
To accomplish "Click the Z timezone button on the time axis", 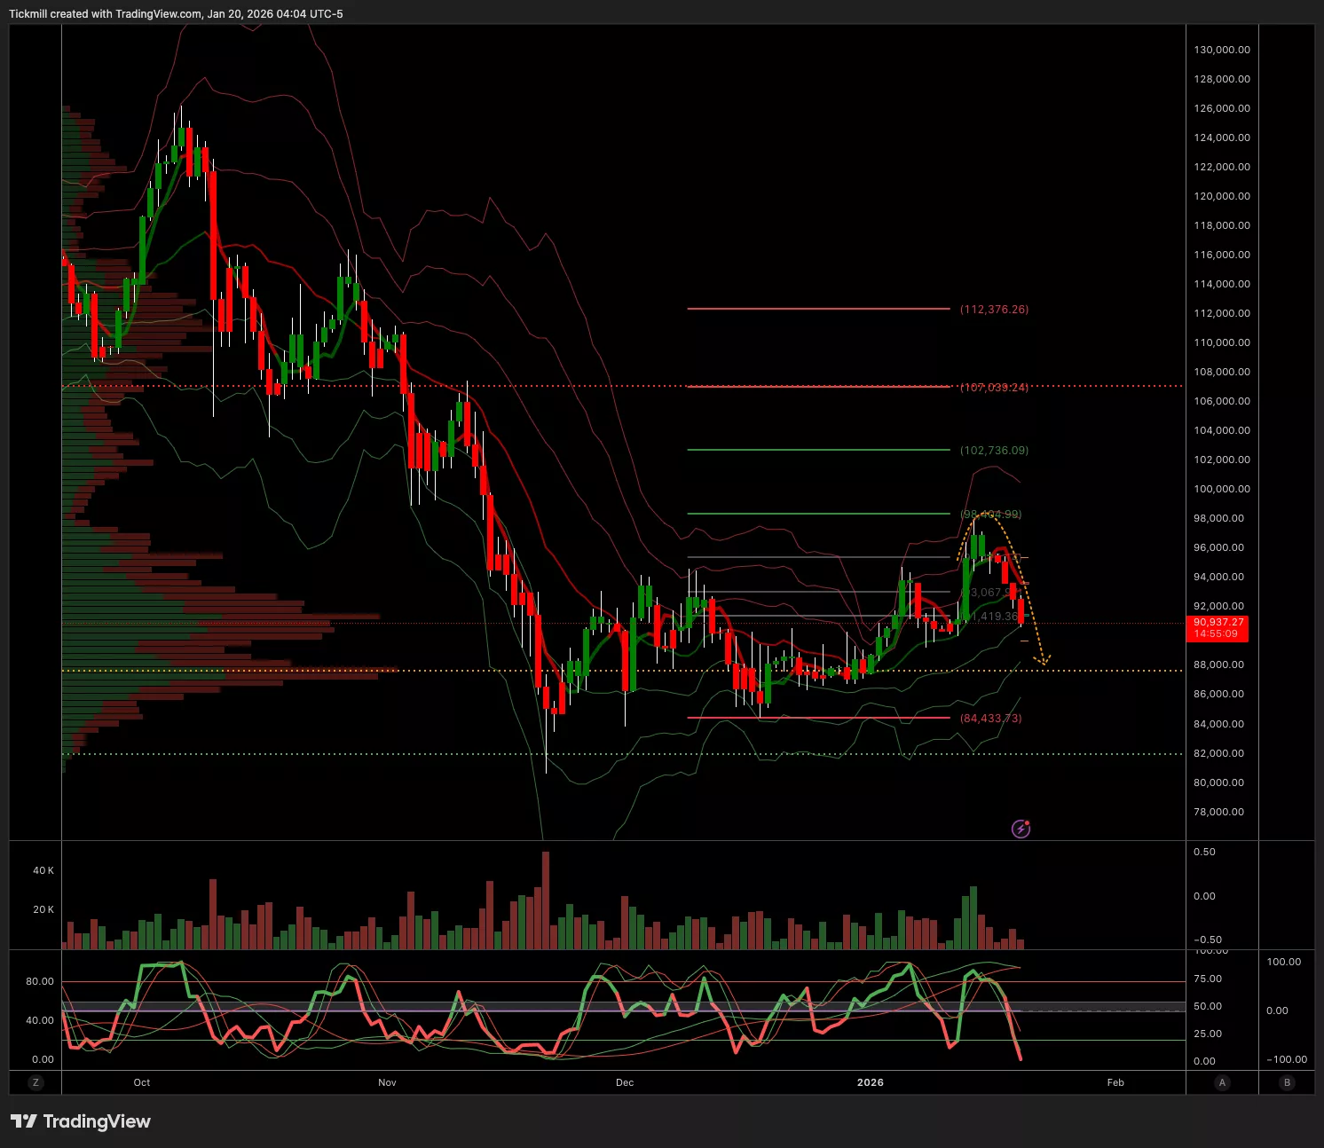I will click(x=35, y=1082).
